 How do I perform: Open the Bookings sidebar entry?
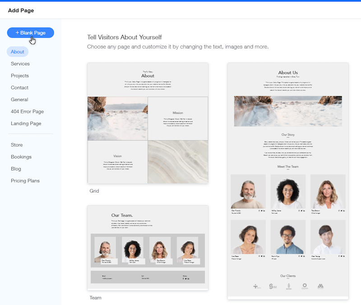click(21, 157)
